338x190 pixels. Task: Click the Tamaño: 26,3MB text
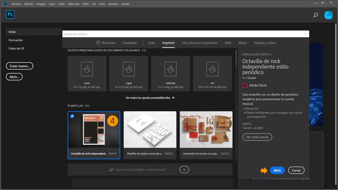252,128
